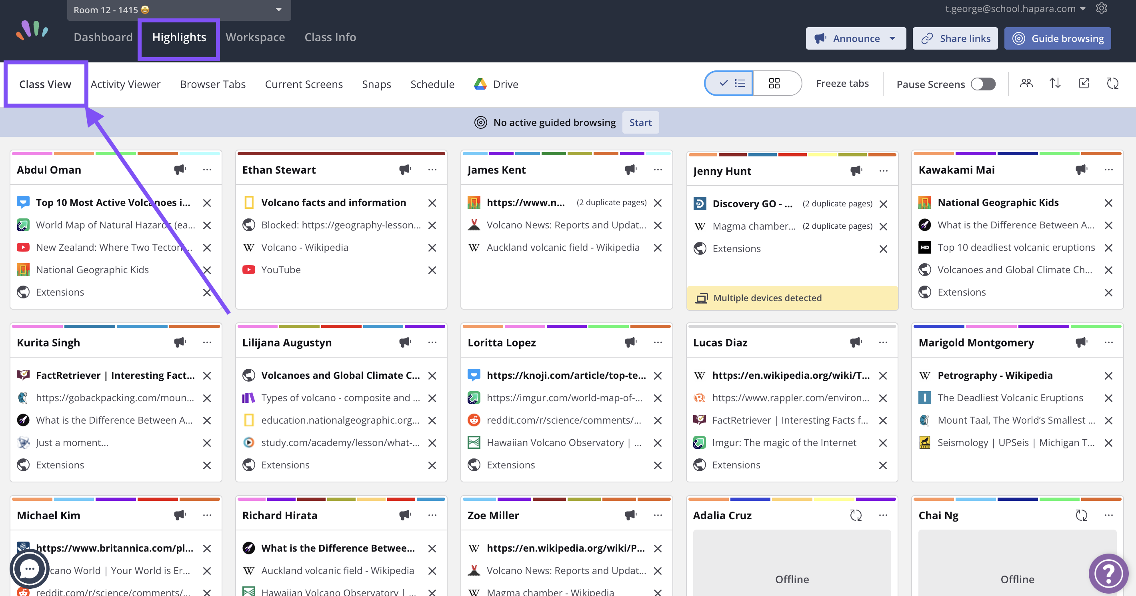The image size is (1136, 596).
Task: Click Multiple devices detected notice on Jenny Hunt
Action: pos(792,298)
